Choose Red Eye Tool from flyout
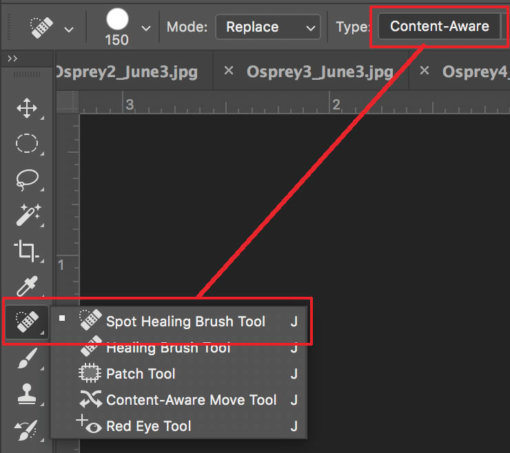This screenshot has width=510, height=453. [x=179, y=426]
